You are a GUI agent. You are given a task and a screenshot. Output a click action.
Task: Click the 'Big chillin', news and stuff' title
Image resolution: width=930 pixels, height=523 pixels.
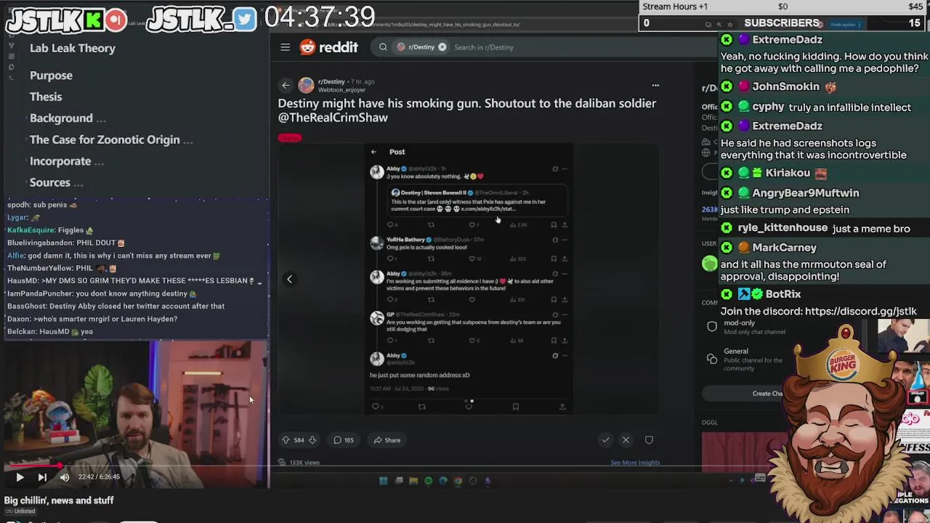(x=59, y=500)
